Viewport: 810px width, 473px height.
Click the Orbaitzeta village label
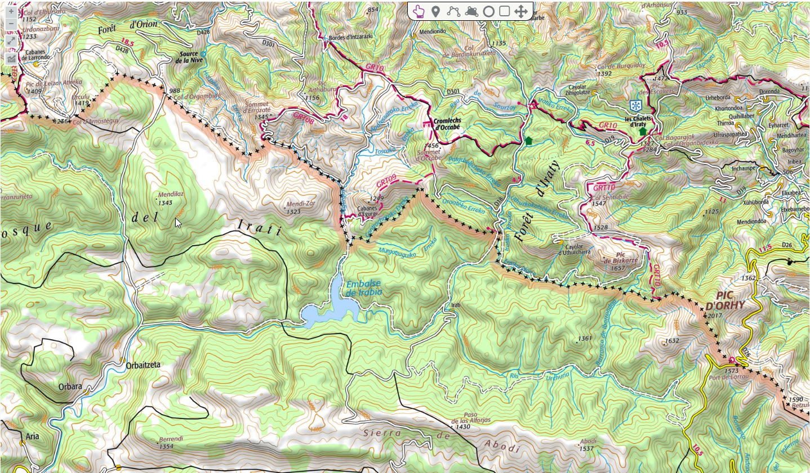pyautogui.click(x=143, y=365)
